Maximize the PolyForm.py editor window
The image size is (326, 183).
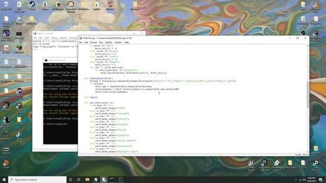pos(297,38)
